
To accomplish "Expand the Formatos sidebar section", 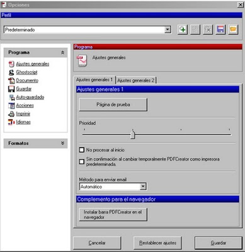I will [x=62, y=143].
